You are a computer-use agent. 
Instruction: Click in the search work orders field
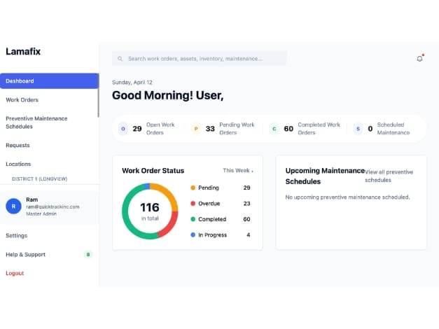(200, 59)
